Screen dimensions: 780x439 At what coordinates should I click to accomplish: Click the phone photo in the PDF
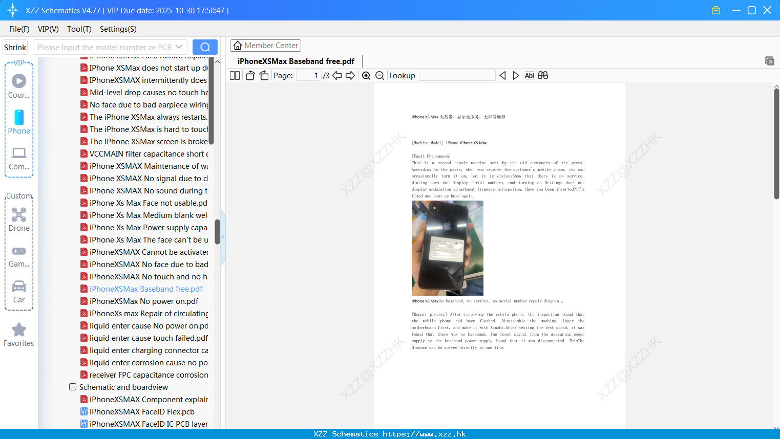448,248
